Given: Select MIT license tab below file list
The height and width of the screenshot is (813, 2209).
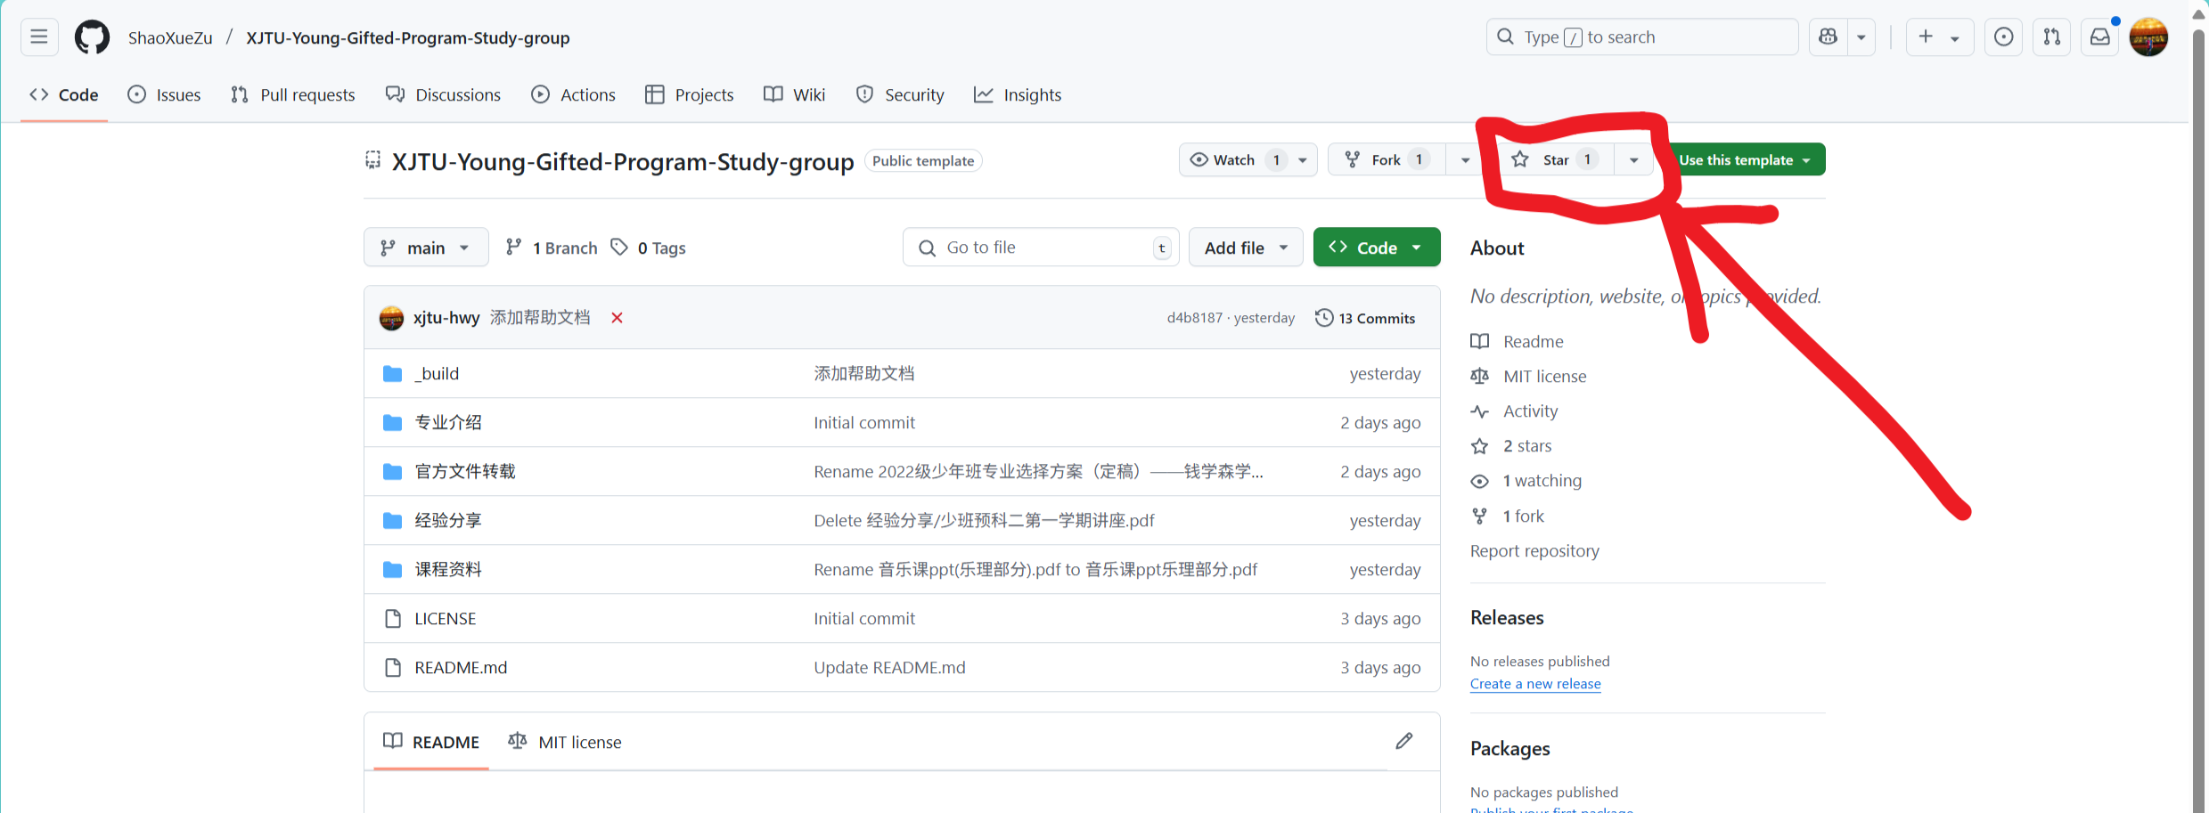Looking at the screenshot, I should (x=565, y=742).
